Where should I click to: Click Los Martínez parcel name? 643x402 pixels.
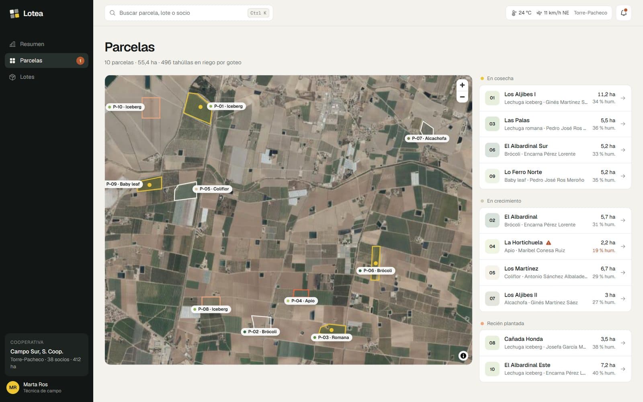(x=521, y=269)
